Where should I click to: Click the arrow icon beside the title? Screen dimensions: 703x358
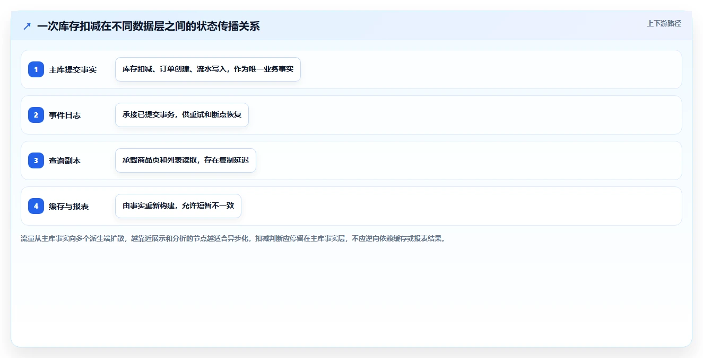tap(27, 26)
